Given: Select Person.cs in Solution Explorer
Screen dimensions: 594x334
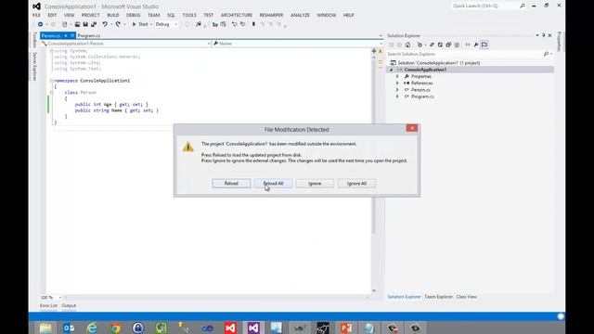Looking at the screenshot, I should [420, 90].
